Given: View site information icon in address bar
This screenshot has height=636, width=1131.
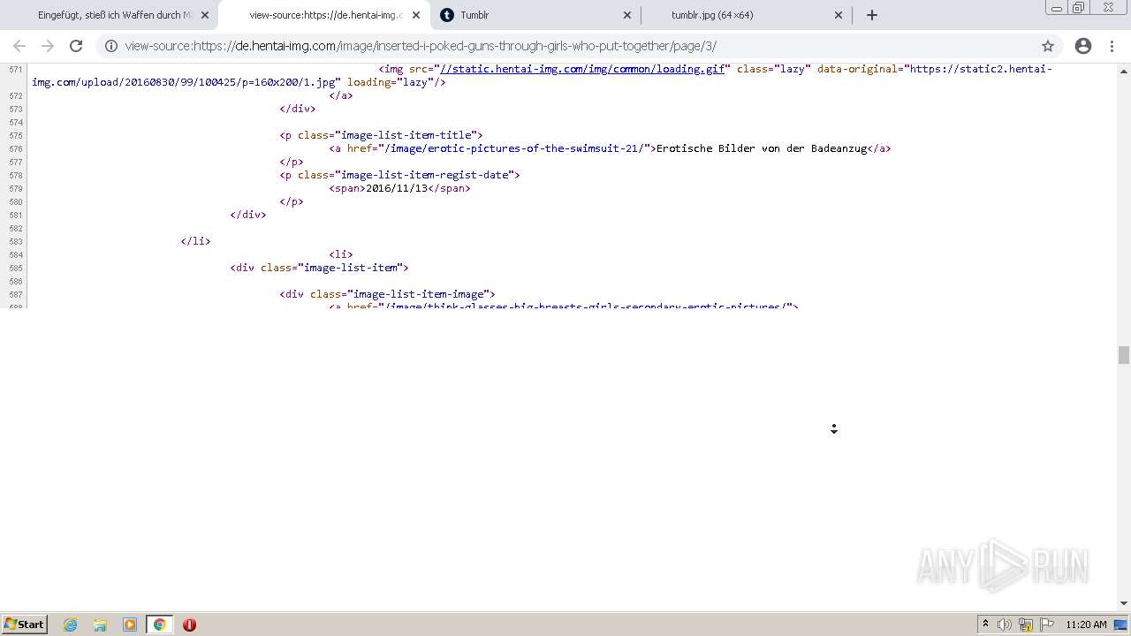Looking at the screenshot, I should click(x=110, y=46).
